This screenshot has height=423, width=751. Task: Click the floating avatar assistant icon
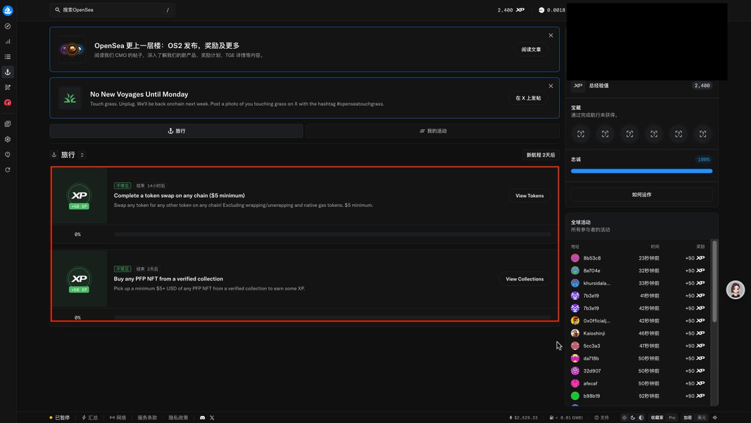point(735,290)
